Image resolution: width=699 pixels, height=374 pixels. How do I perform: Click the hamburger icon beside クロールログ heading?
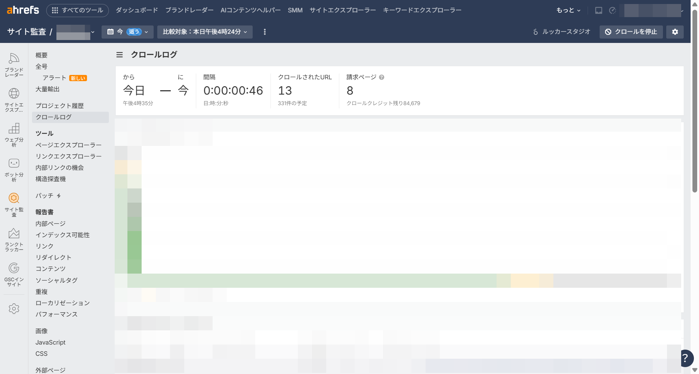[119, 55]
